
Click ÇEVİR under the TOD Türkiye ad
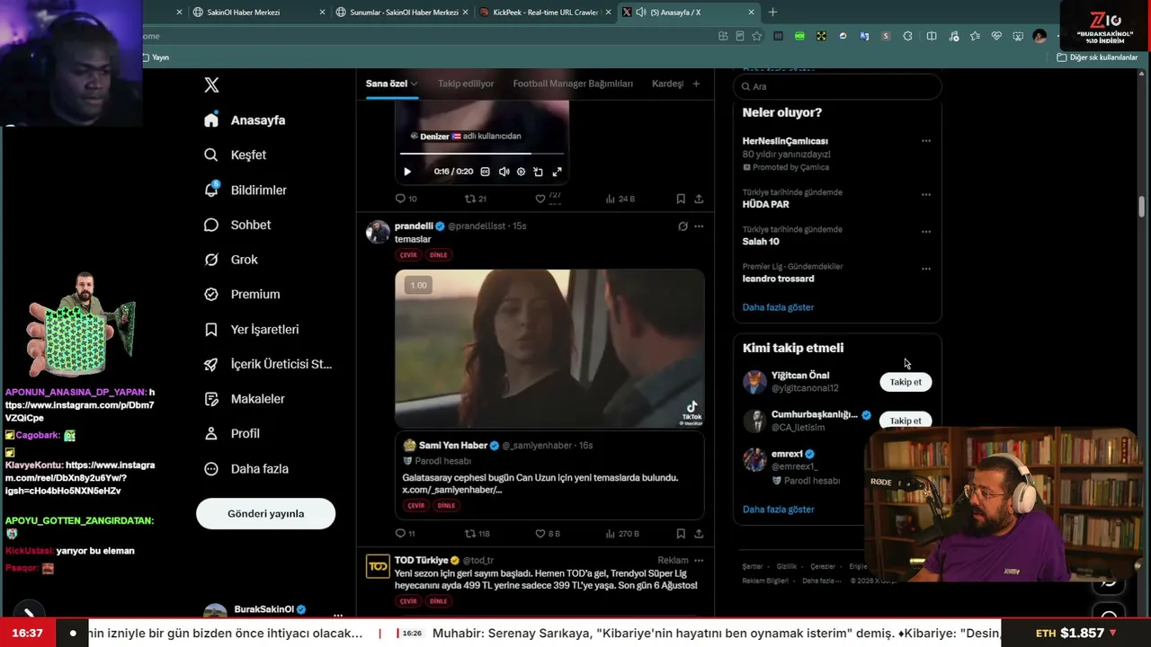click(408, 601)
